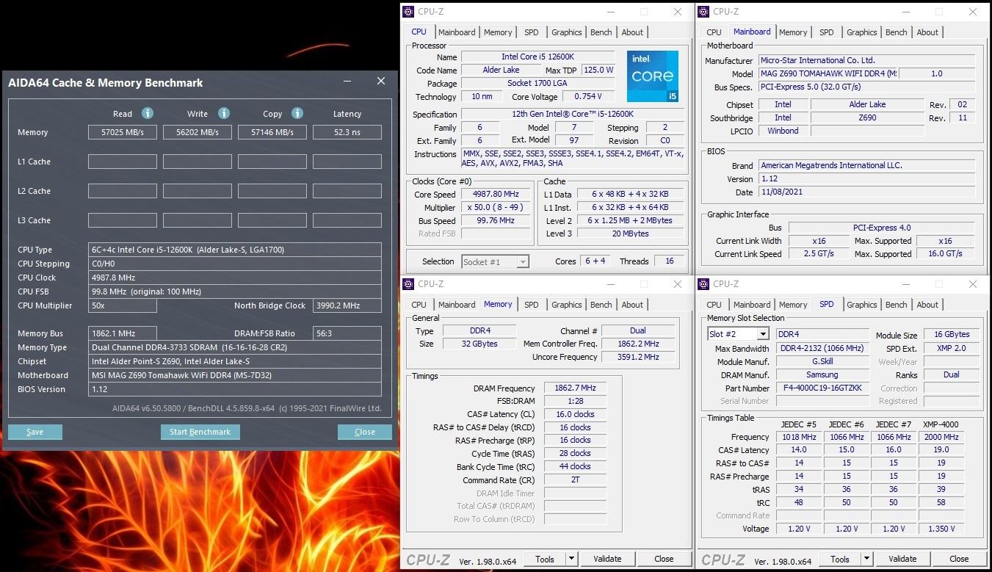Open Bench tab in the CPU-Z Memory Slot Selection window

pyautogui.click(x=897, y=305)
